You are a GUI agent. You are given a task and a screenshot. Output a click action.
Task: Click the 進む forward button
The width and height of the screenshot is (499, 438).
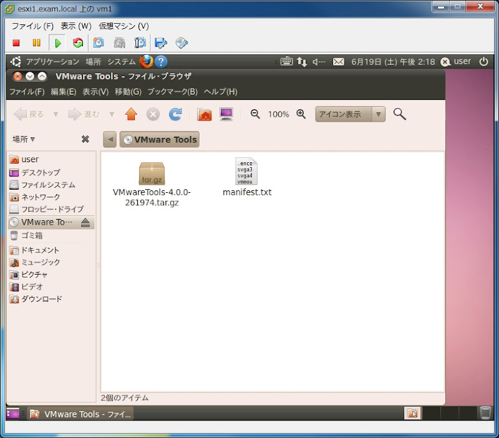(84, 114)
